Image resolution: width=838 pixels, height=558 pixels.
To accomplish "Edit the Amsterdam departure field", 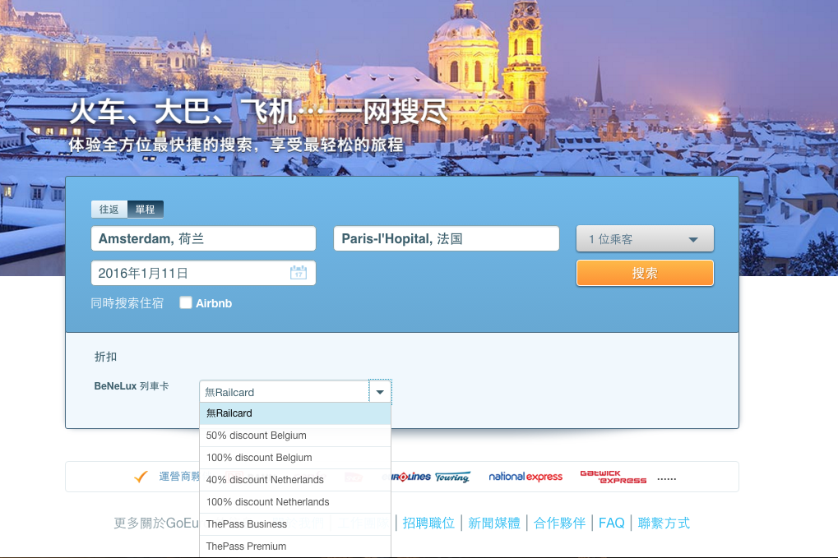I will tap(203, 238).
